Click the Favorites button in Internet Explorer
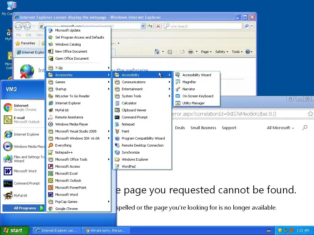Viewport: 314px width, 235px height. click(x=25, y=43)
